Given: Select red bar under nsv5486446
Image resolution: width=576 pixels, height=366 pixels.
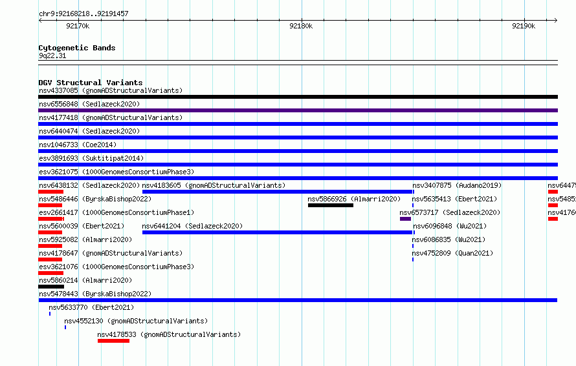Looking at the screenshot, I should (x=50, y=205).
